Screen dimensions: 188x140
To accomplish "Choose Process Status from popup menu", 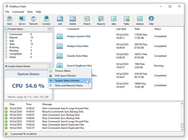I will pyautogui.click(x=70, y=71).
